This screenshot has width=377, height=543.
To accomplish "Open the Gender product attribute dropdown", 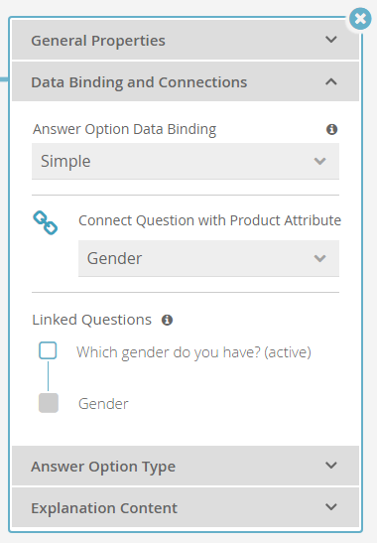I will point(208,259).
